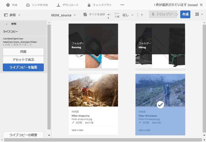Click the 514.7 KB size text
The image size is (206, 142).
(x=89, y=123)
